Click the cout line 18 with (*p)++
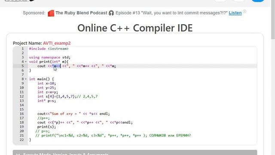Screen dimensions: 275x155 tap(85, 122)
